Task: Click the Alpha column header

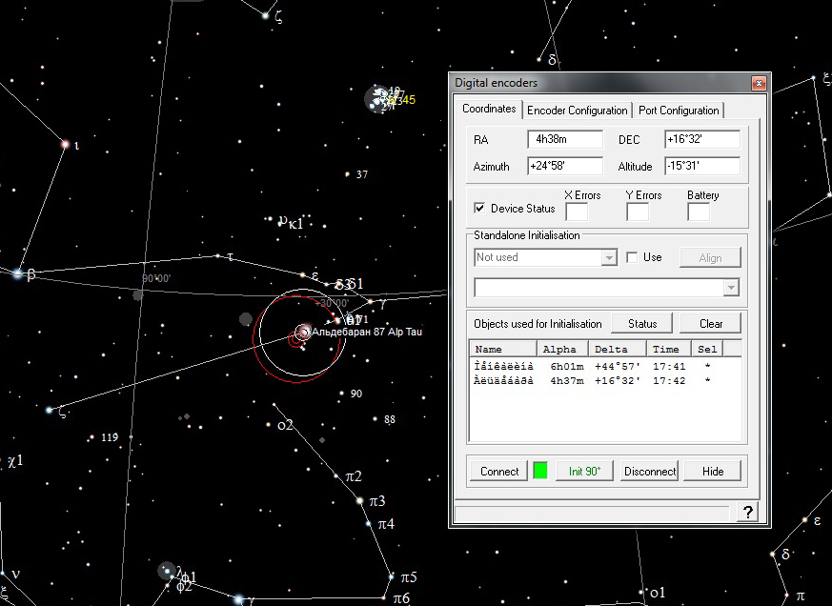Action: [563, 349]
